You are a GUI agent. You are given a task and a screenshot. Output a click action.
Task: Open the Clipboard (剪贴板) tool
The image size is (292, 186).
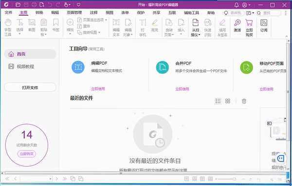(44, 27)
